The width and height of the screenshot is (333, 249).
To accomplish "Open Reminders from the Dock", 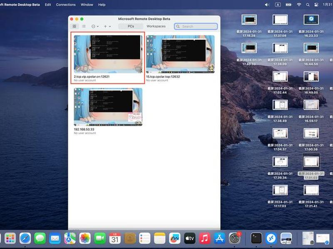I will pos(144,238).
